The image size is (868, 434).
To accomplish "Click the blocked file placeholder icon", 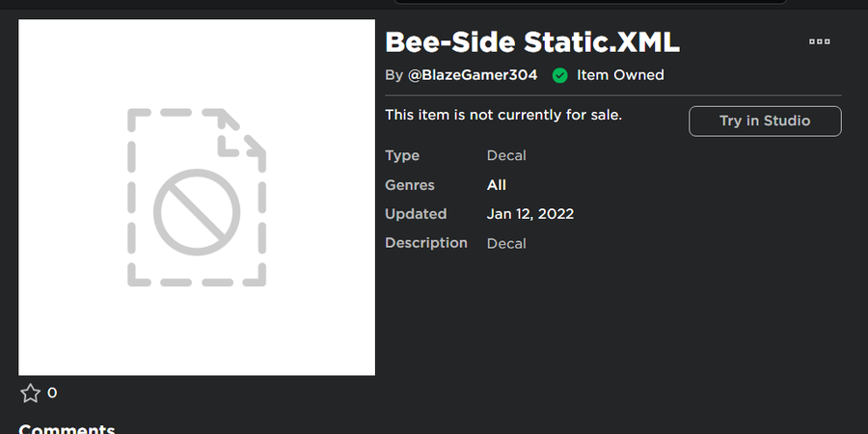I will [197, 198].
